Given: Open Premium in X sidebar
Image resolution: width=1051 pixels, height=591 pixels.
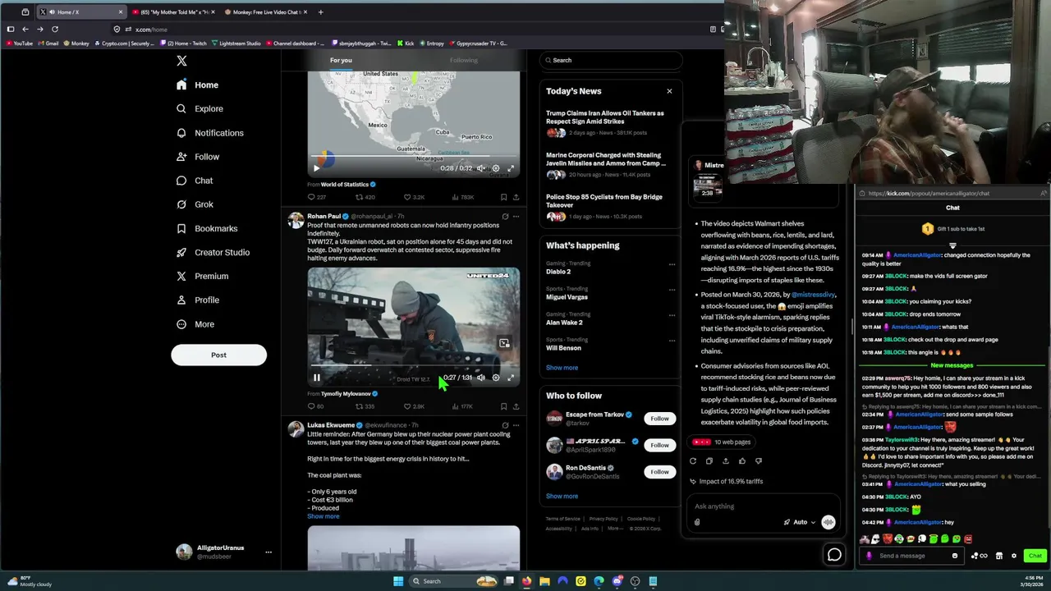Looking at the screenshot, I should (x=202, y=276).
